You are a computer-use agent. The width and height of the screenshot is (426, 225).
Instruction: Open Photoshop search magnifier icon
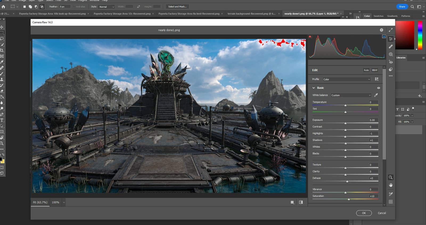click(412, 7)
